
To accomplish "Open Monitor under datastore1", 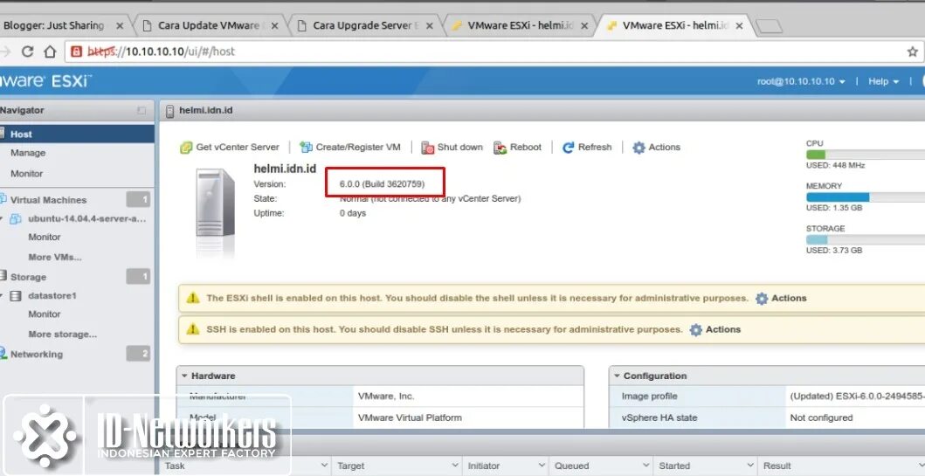I will pos(45,314).
